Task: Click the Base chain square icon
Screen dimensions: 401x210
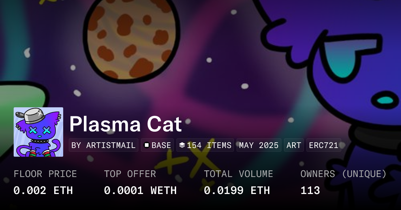Action: [x=146, y=145]
